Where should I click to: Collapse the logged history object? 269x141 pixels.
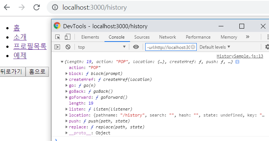[x=62, y=62]
